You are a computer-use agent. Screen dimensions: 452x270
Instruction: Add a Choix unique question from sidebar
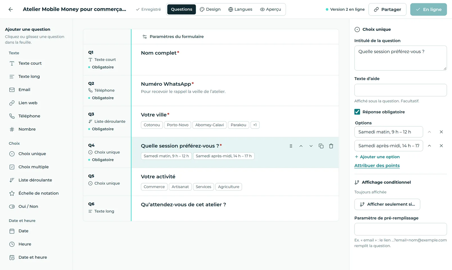(x=36, y=154)
